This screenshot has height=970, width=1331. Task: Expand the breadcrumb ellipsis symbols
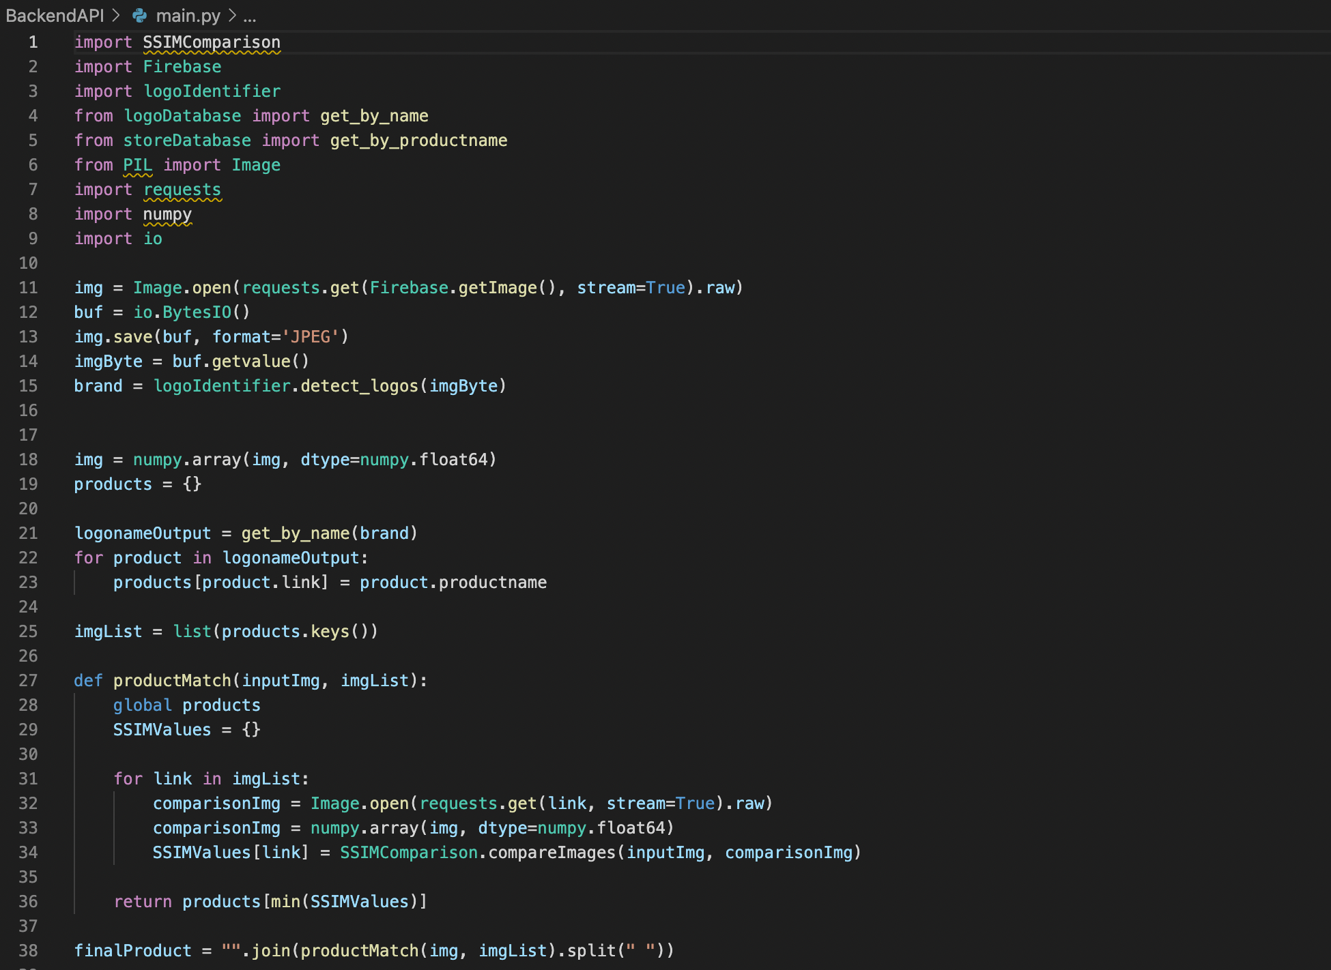[250, 15]
